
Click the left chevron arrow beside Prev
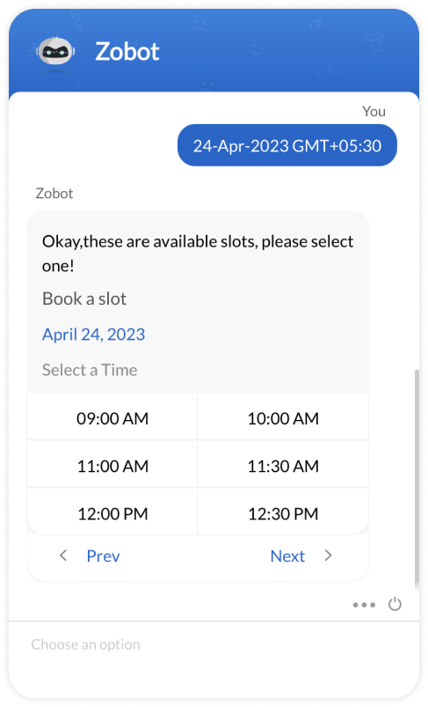point(63,556)
